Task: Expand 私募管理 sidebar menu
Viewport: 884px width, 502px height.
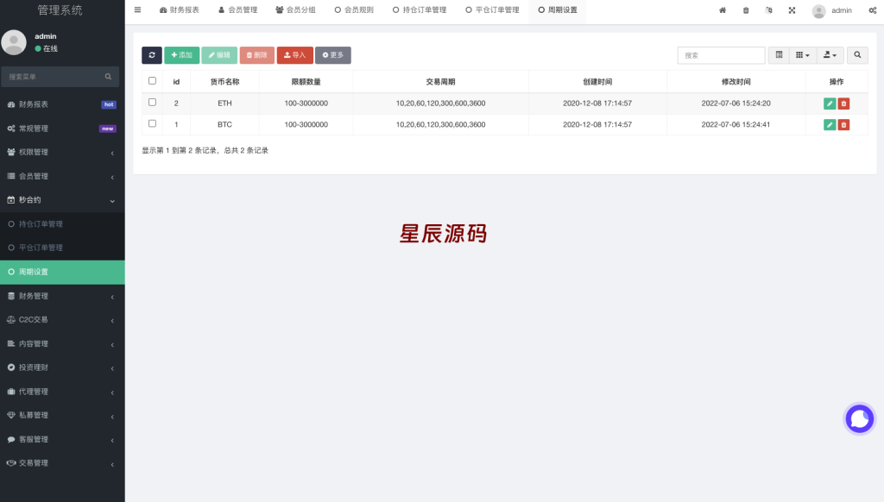Action: click(62, 415)
